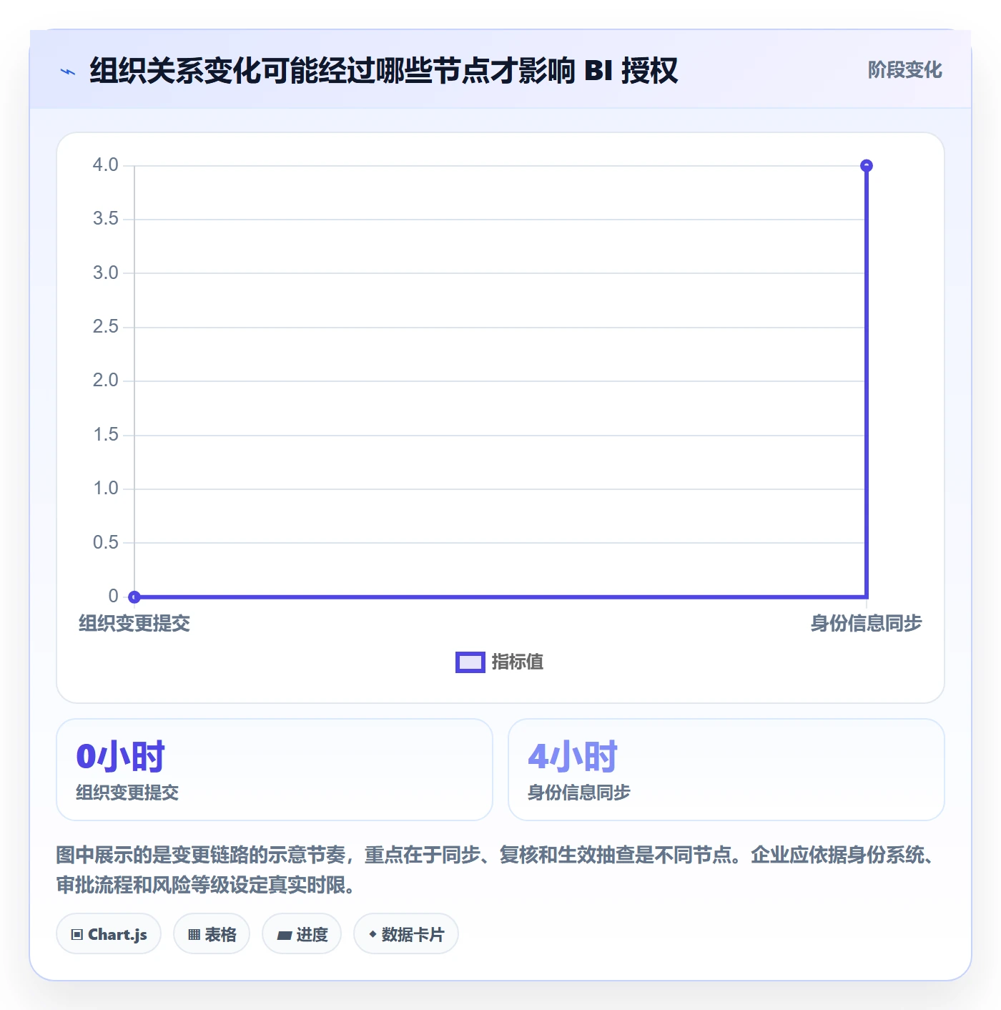Screen dimensions: 1001x1010
Task: Click 组织变更提交 caption under 0小时
Action: [127, 793]
